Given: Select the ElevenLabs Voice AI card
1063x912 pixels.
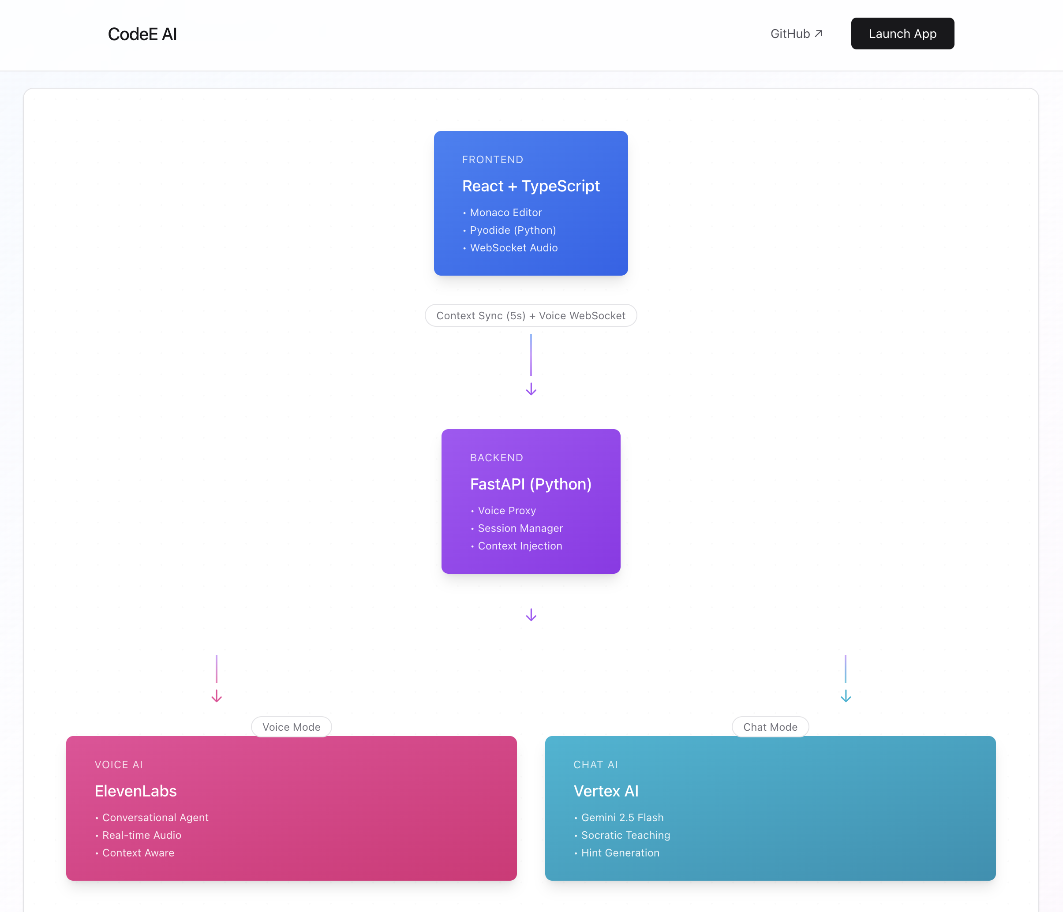Looking at the screenshot, I should (292, 808).
